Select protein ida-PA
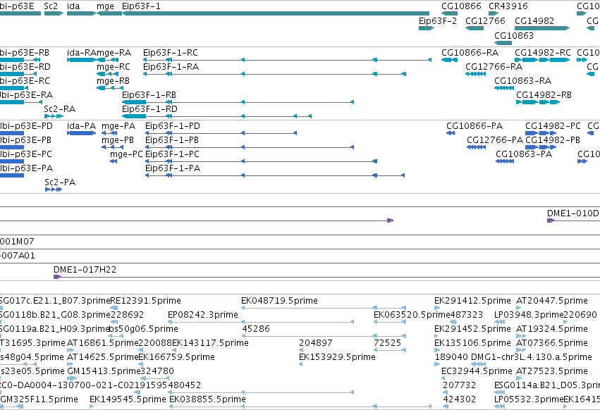 [82, 126]
